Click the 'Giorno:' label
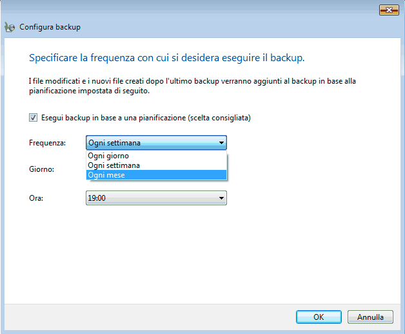The width and height of the screenshot is (405, 334). pos(41,169)
